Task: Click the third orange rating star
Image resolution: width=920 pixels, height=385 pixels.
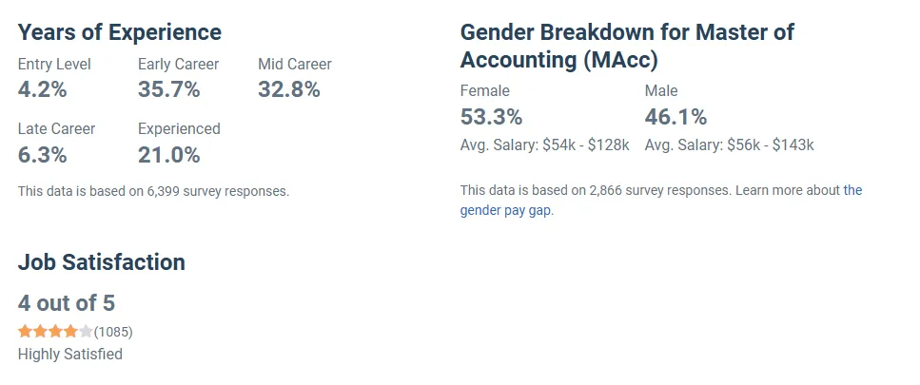Action: tap(55, 332)
